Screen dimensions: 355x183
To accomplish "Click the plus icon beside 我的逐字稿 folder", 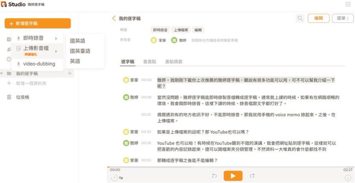I will pyautogui.click(x=70, y=74).
